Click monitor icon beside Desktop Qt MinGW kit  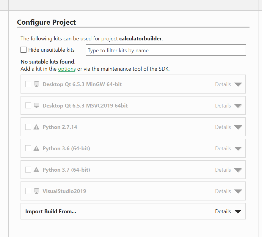click(x=37, y=84)
